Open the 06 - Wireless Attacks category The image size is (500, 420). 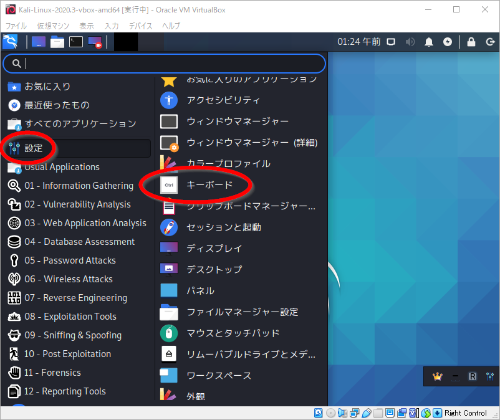(x=79, y=279)
